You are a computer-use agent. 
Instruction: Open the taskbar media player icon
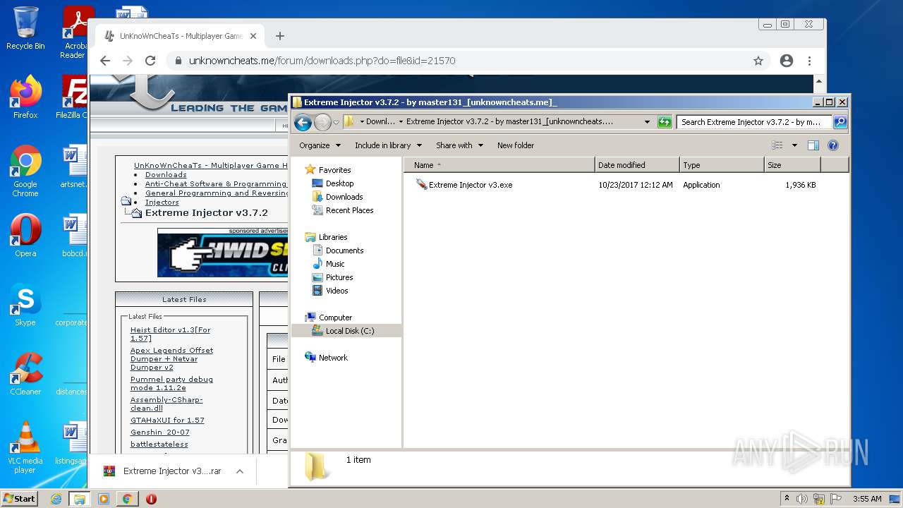point(104,499)
